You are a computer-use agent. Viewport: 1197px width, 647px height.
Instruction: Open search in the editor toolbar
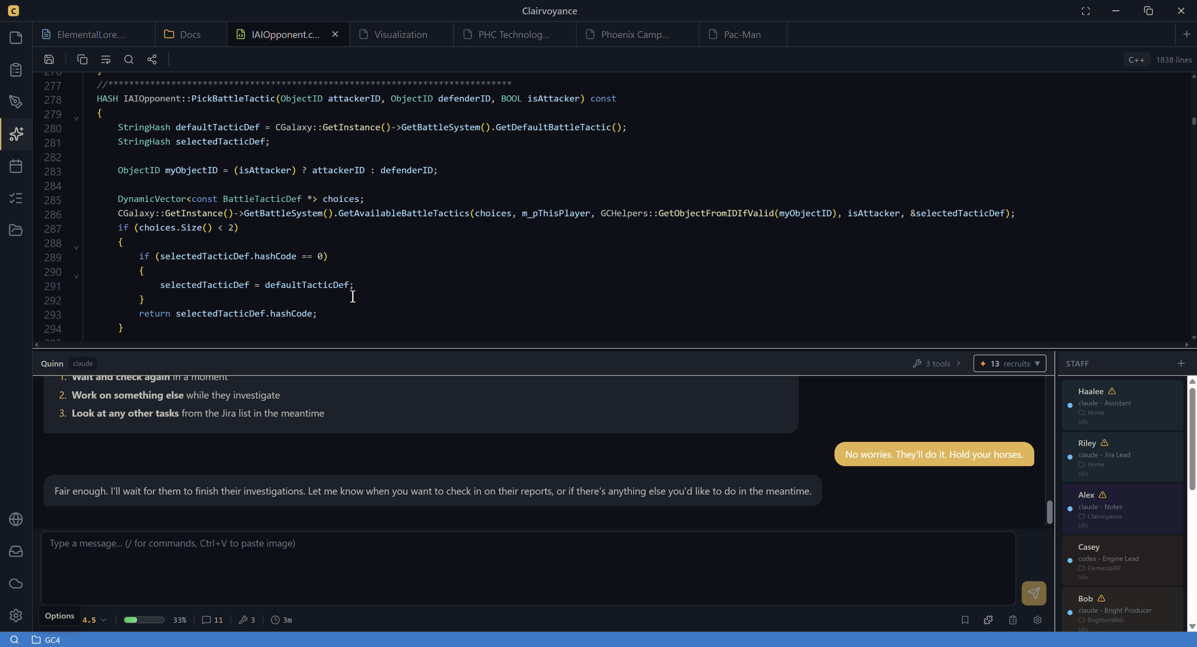tap(129, 59)
